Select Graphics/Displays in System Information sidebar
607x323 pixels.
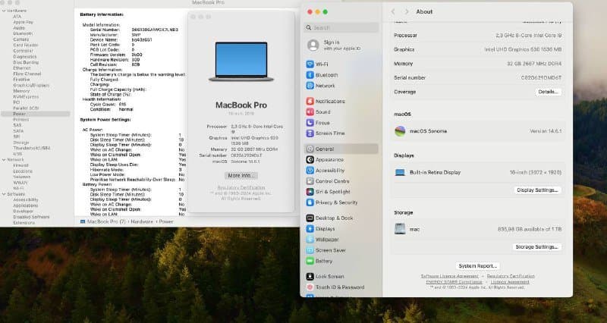click(31, 85)
